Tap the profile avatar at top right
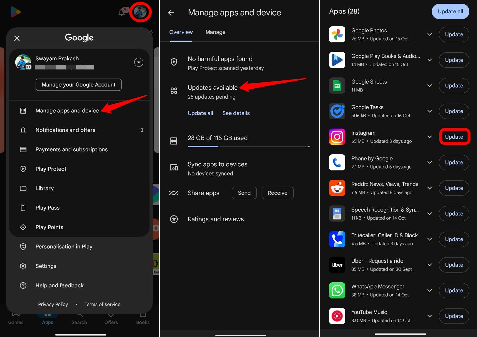The height and width of the screenshot is (337, 477). [x=140, y=12]
